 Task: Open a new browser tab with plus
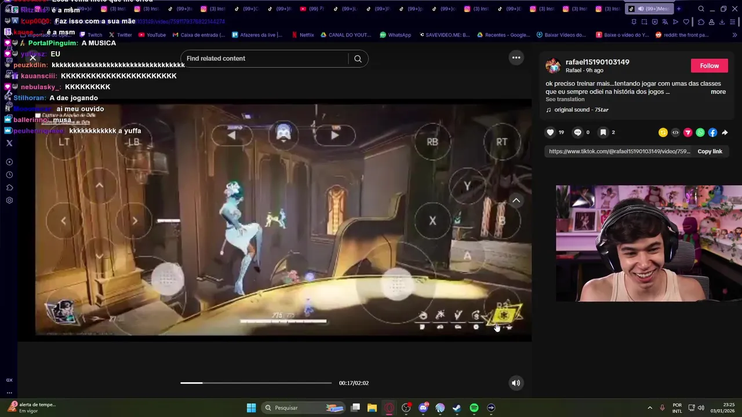pos(679,9)
